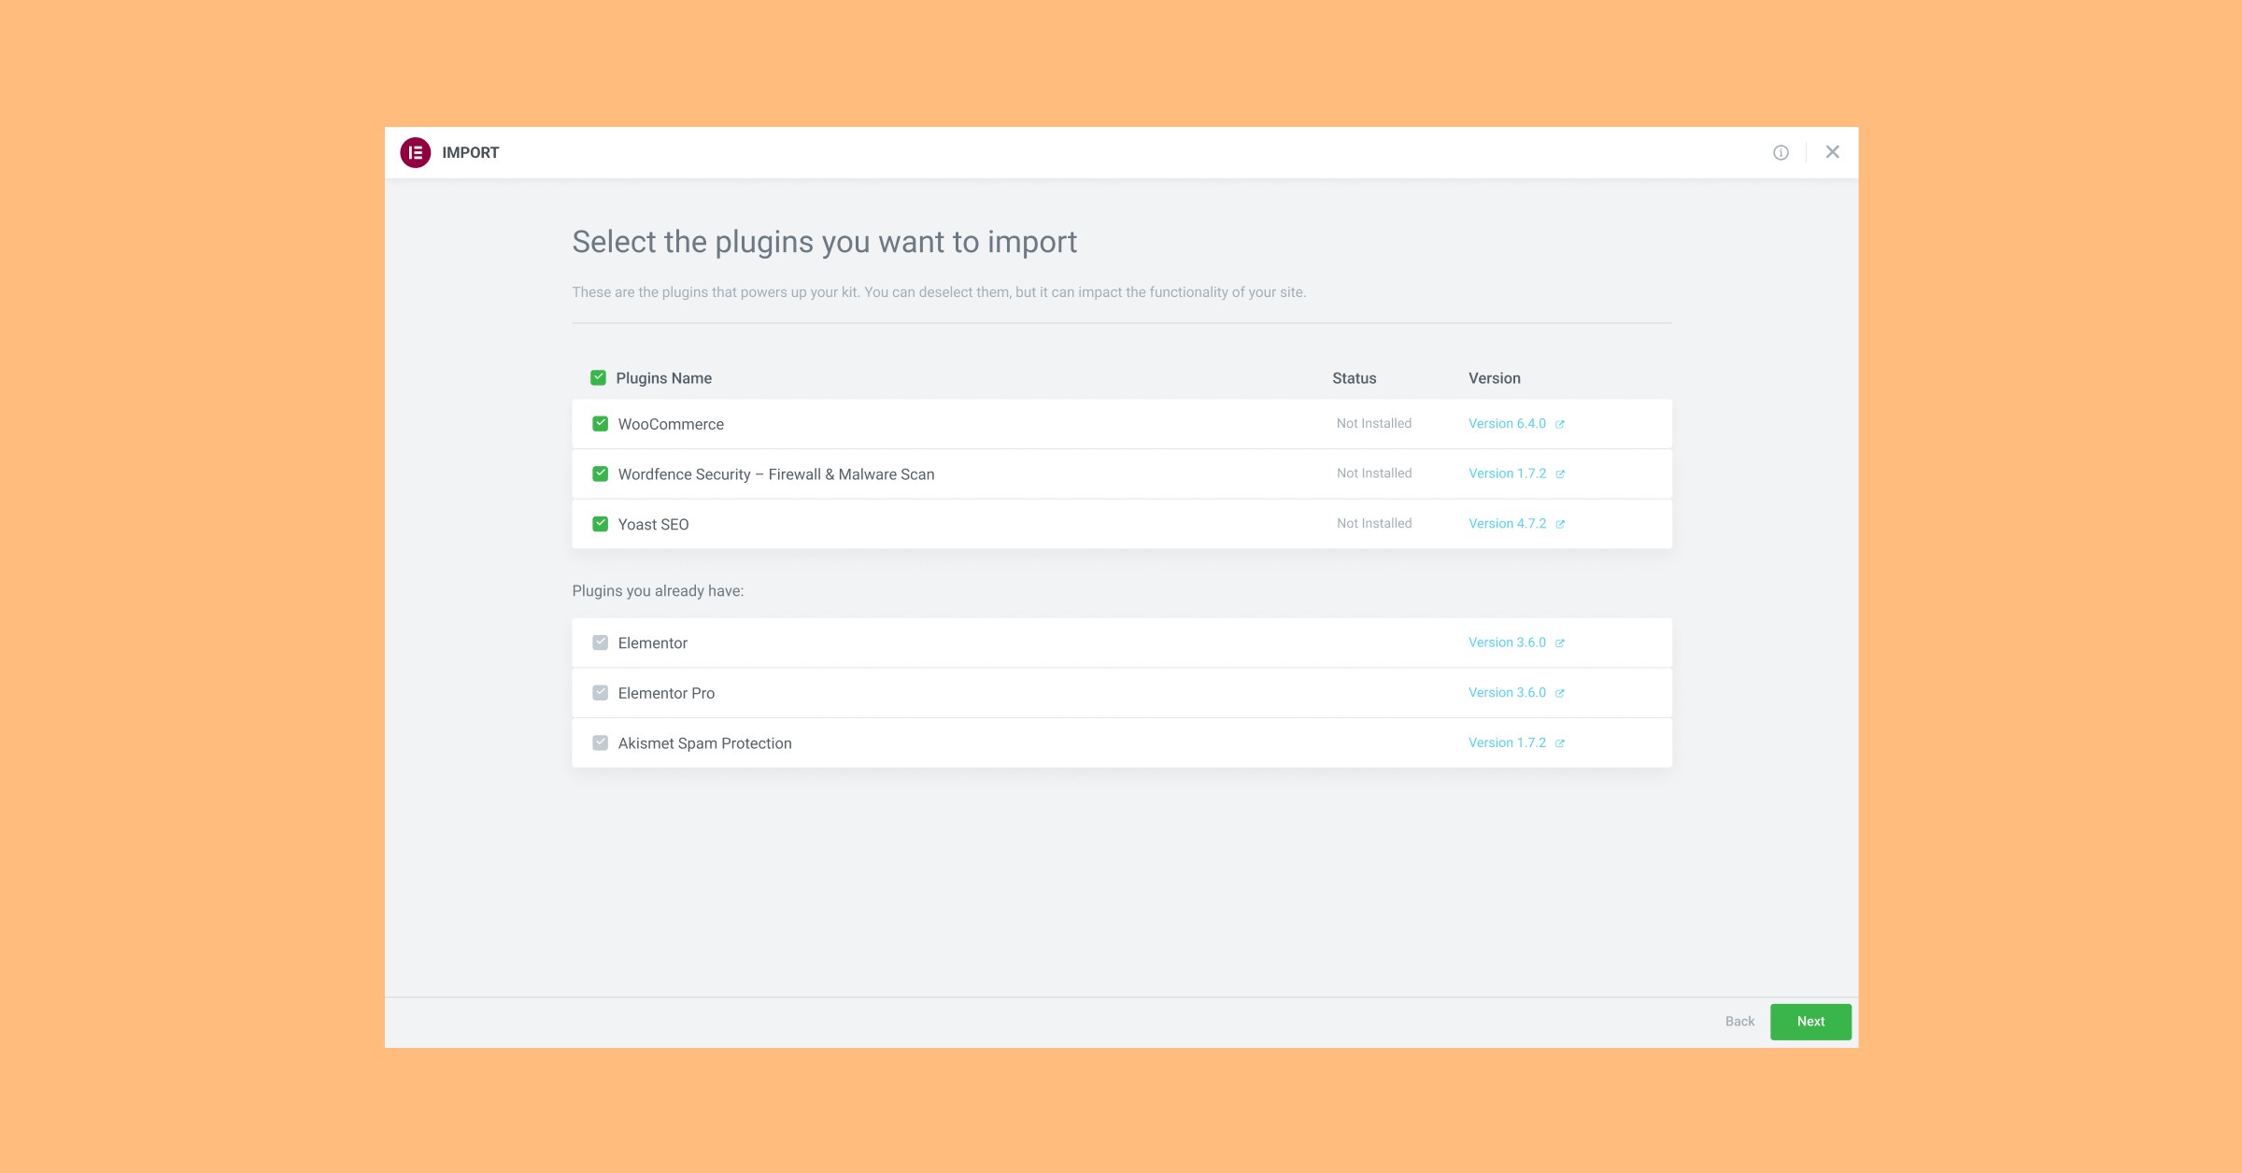Click the Status column header
This screenshot has height=1173, width=2242.
pos(1354,378)
